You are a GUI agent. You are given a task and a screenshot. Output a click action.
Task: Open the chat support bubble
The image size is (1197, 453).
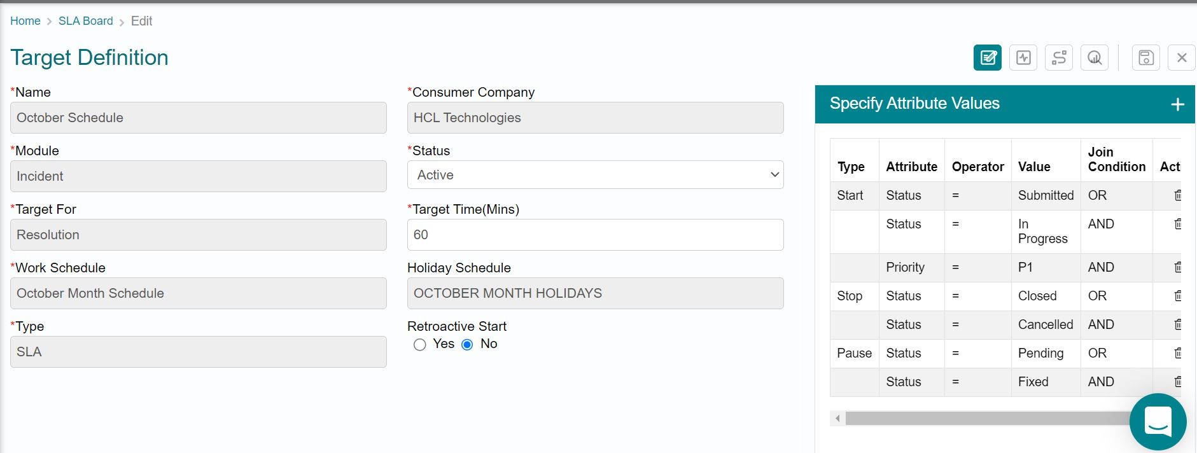[x=1158, y=421]
